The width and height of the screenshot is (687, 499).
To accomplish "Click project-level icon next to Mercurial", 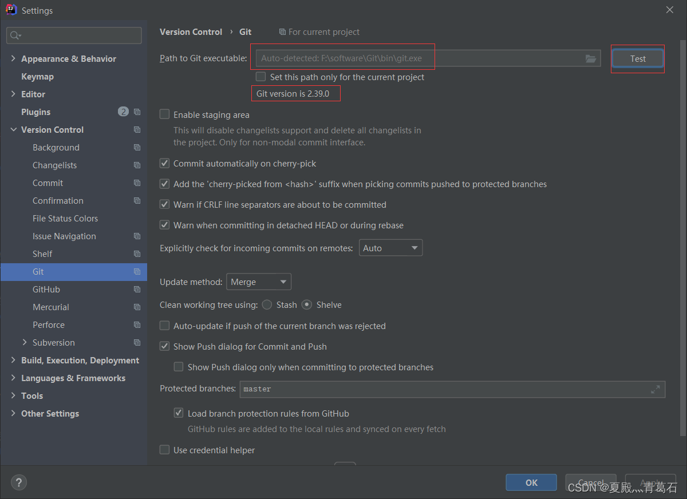I will tap(137, 307).
